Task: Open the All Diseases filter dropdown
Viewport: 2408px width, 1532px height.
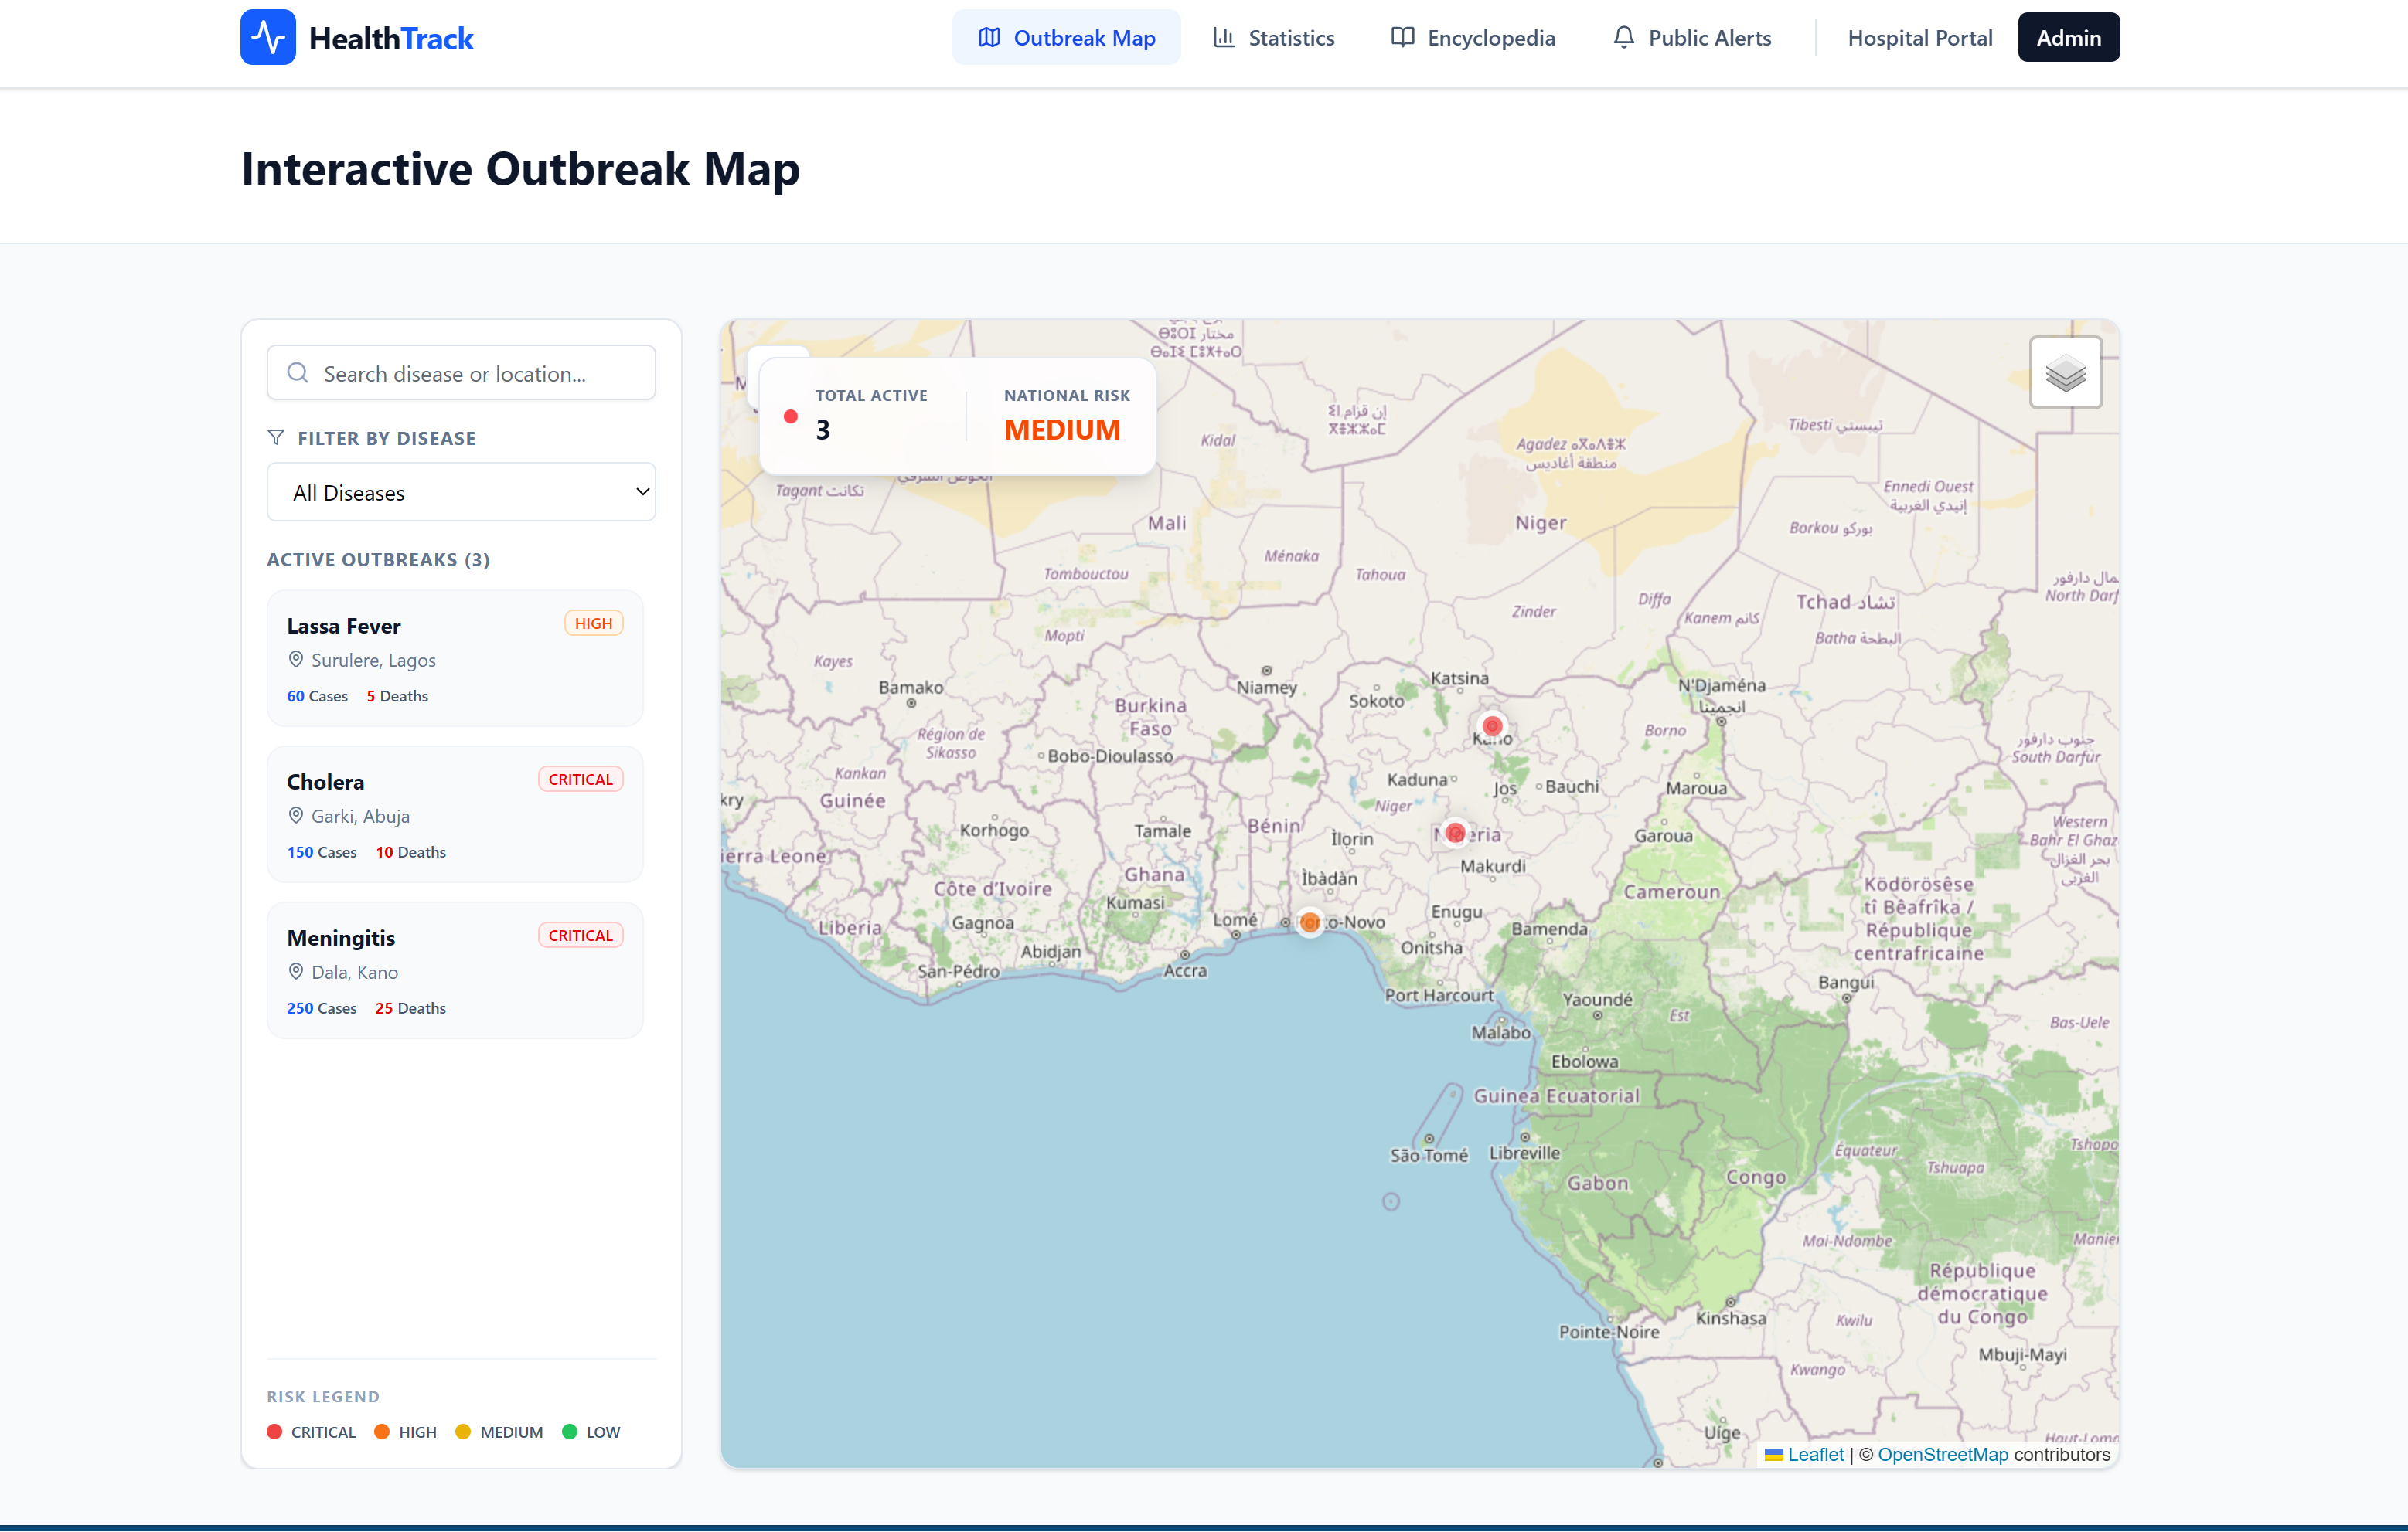Action: pyautogui.click(x=461, y=491)
